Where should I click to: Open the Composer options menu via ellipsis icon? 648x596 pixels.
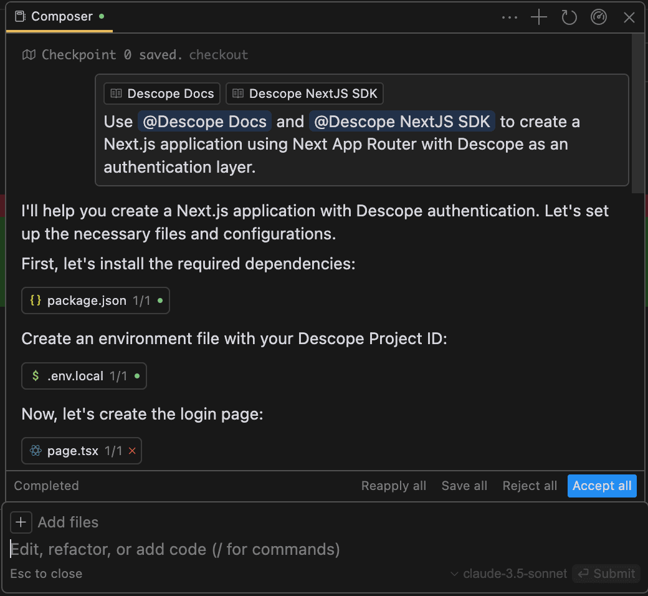coord(510,17)
